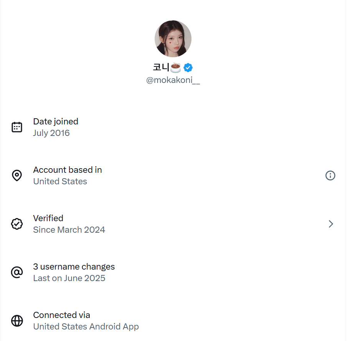Click the profile avatar photo
This screenshot has width=363, height=341.
[173, 39]
